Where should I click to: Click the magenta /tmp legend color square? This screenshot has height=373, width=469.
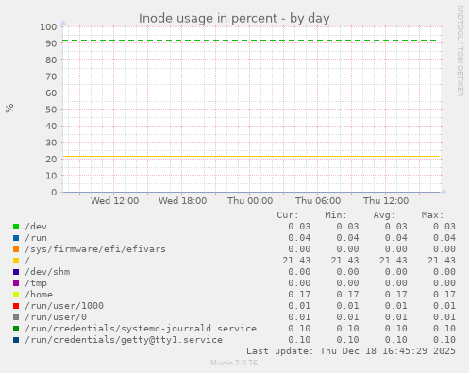pos(16,283)
